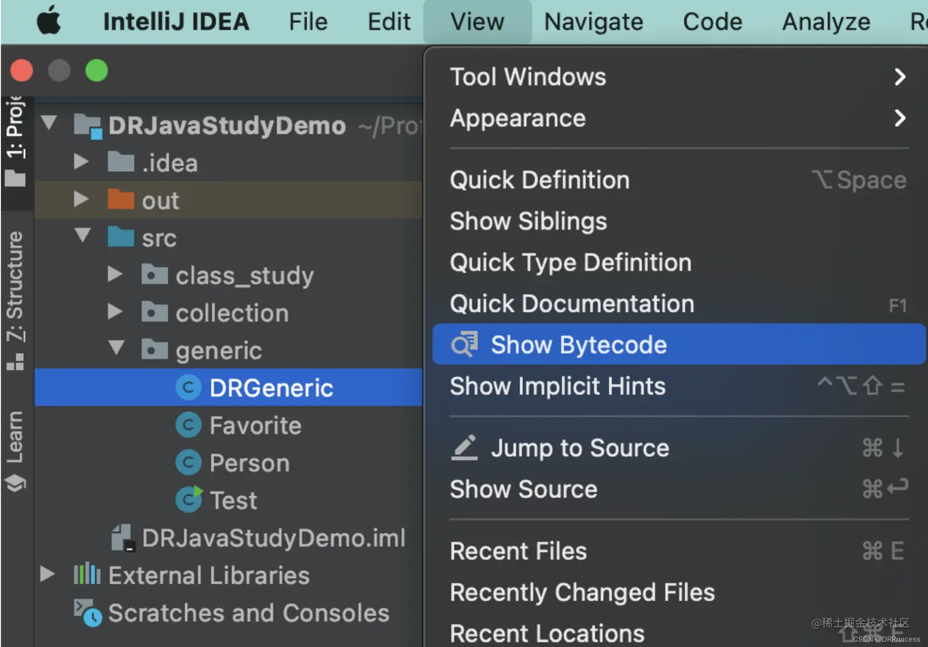This screenshot has width=928, height=647.
Task: Click the DRGeneric class icon
Action: pyautogui.click(x=188, y=388)
